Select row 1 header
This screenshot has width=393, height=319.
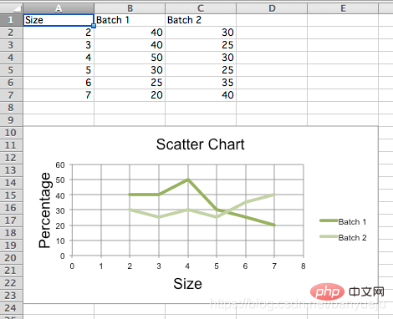click(x=11, y=20)
